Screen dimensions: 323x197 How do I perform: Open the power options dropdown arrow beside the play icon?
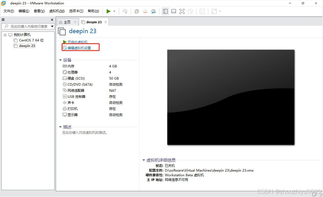(x=114, y=11)
